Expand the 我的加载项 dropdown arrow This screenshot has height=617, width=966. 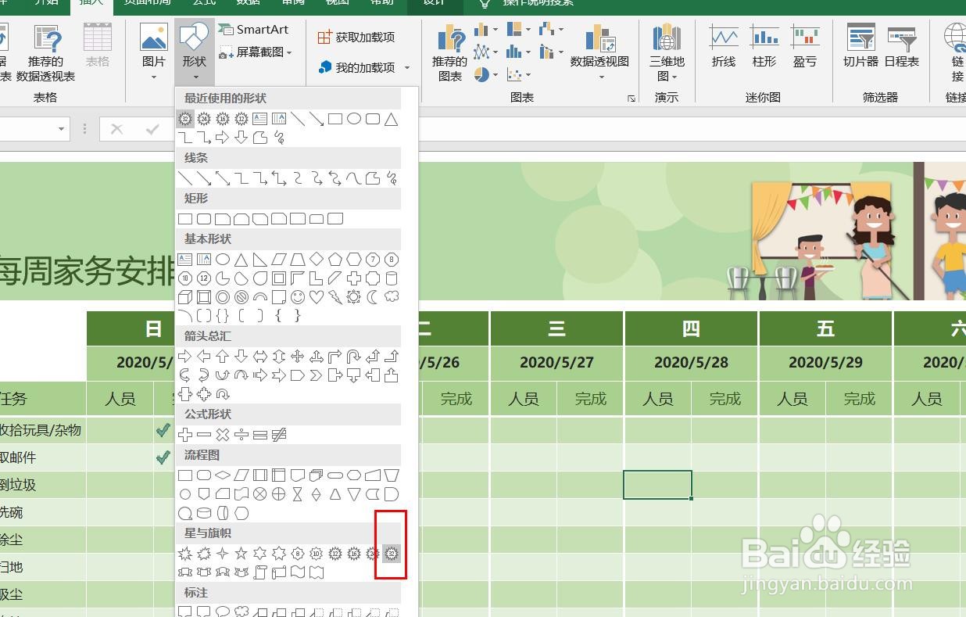coord(407,68)
